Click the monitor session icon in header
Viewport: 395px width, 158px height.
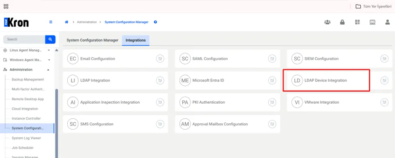[372, 22]
